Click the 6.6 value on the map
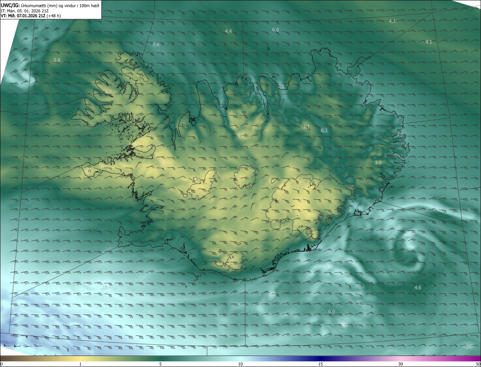This screenshot has width=481, height=367. (156, 44)
